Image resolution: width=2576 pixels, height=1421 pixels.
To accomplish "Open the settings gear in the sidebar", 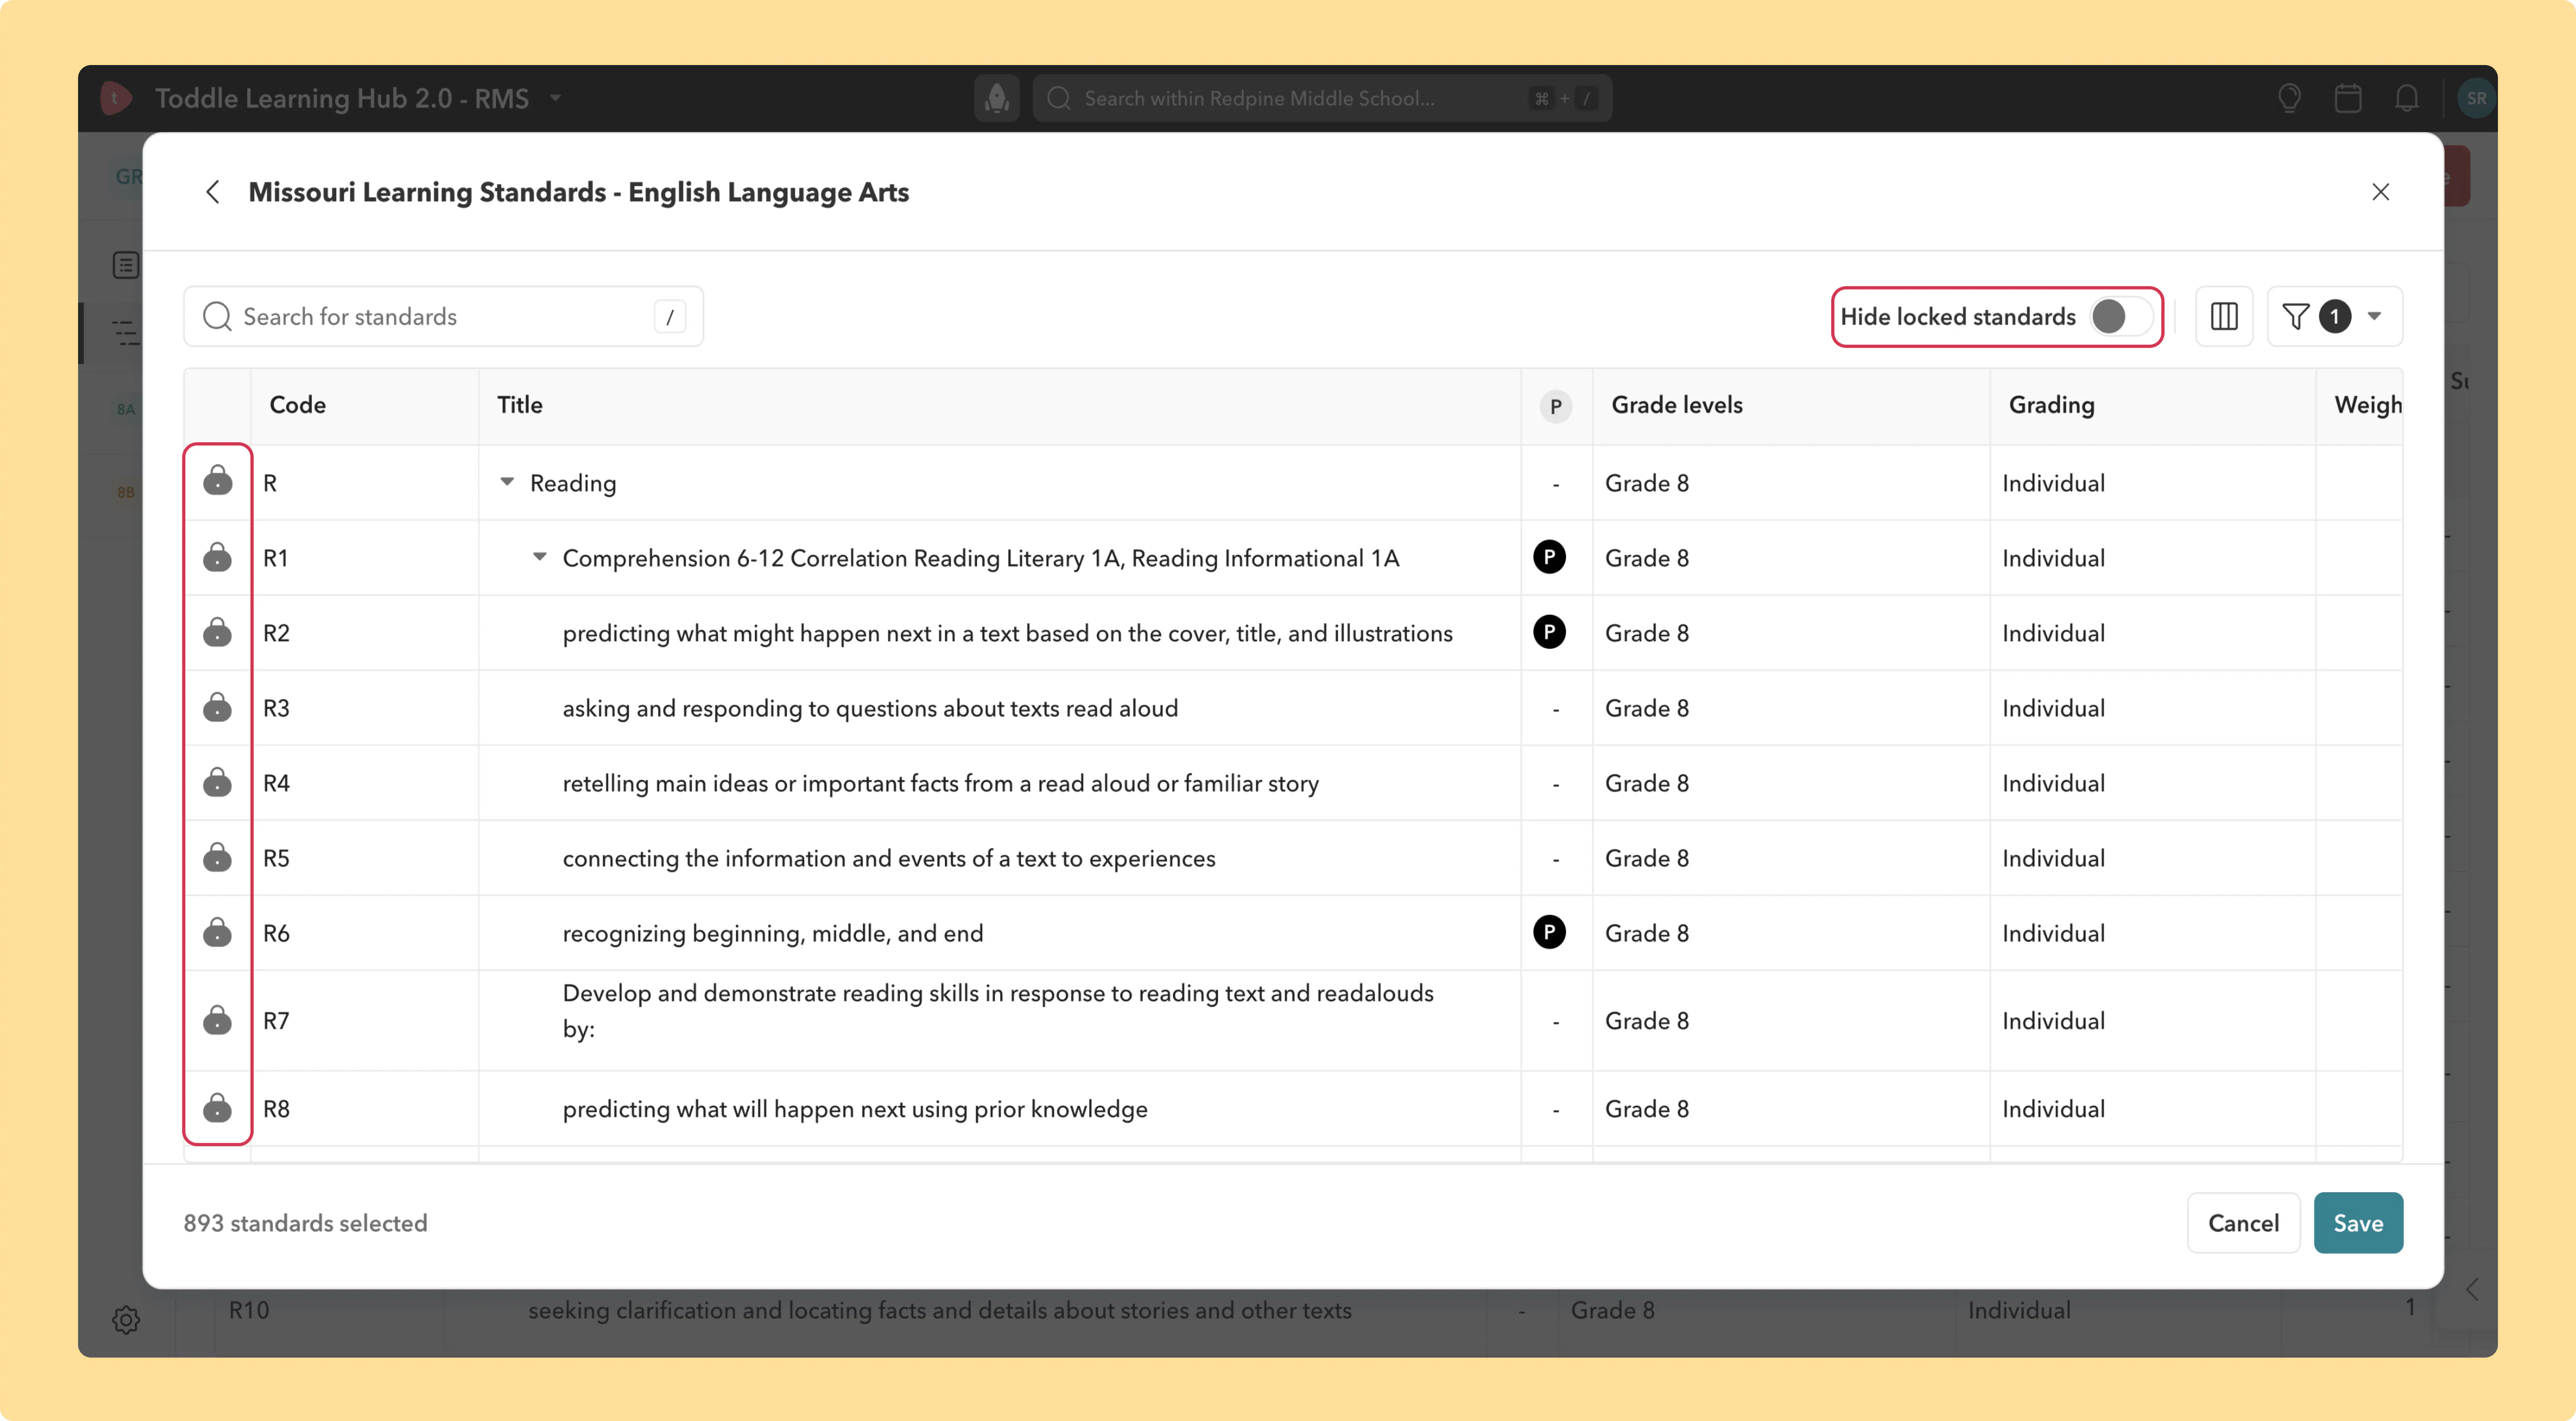I will pyautogui.click(x=126, y=1320).
